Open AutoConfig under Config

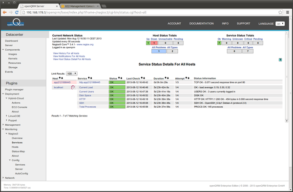point(21,173)
